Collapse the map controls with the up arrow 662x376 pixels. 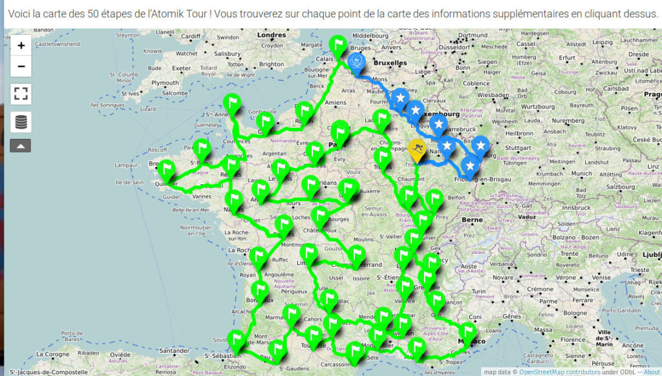pyautogui.click(x=21, y=146)
